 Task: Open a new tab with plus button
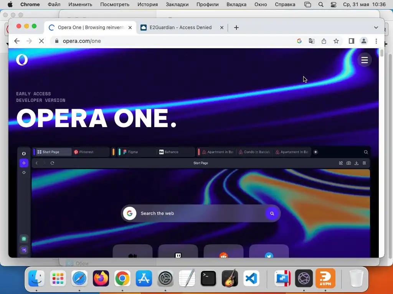coord(236,28)
